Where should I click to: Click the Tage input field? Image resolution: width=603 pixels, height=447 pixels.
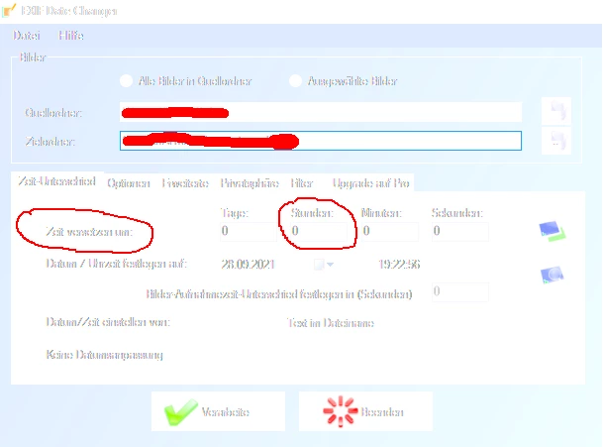coord(249,231)
